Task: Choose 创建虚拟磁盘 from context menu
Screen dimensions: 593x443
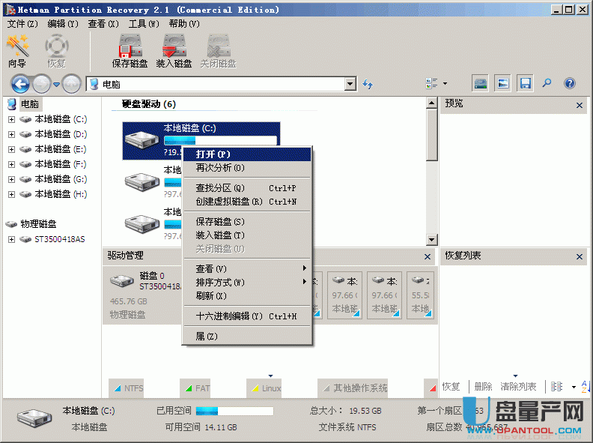Action: point(247,202)
